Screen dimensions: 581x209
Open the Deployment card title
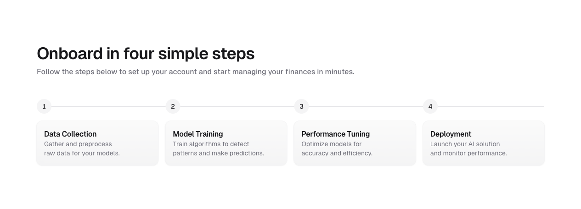[x=451, y=134]
